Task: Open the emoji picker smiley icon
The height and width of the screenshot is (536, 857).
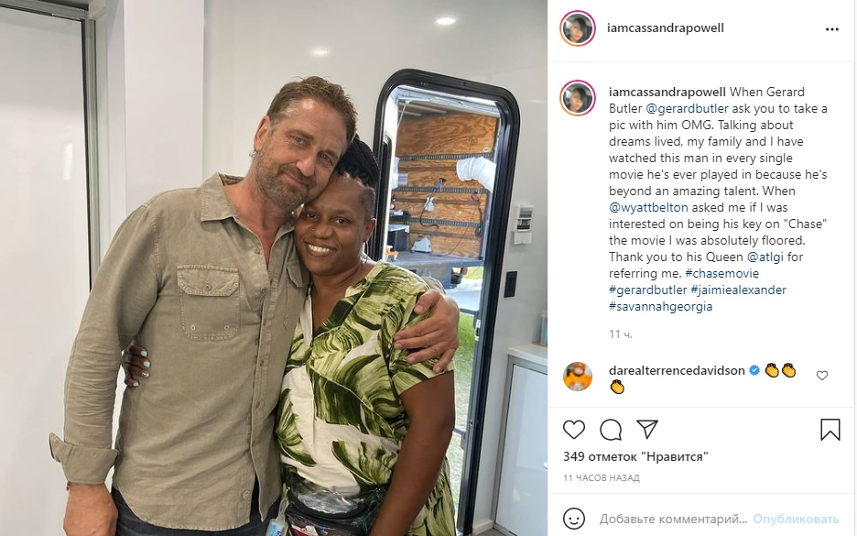Action: [x=574, y=519]
